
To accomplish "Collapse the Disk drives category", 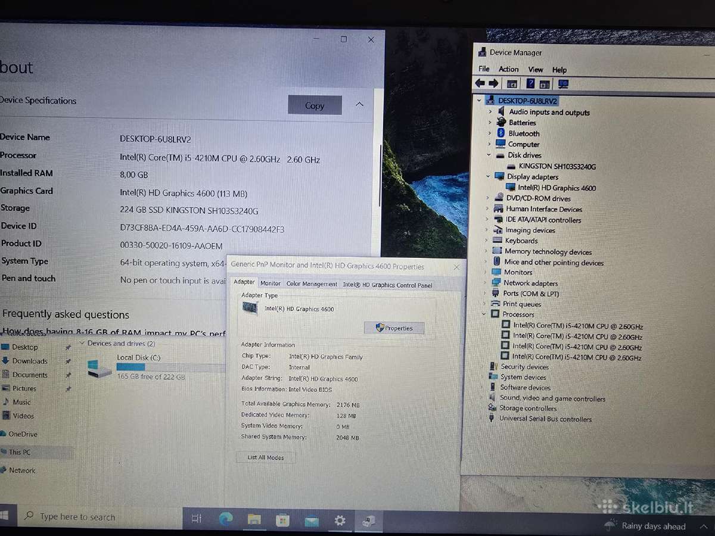I will (489, 155).
